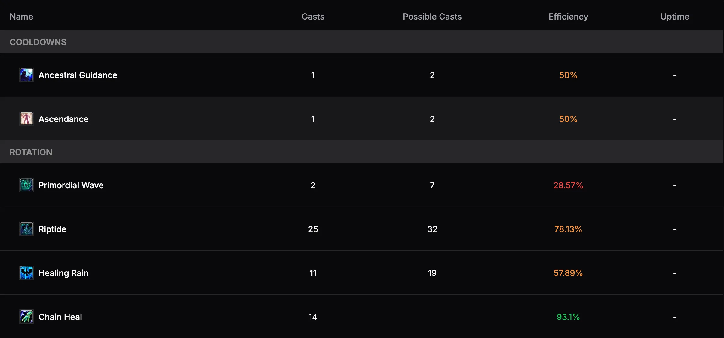
Task: Open the Primordial Wave spell link
Action: [x=71, y=185]
